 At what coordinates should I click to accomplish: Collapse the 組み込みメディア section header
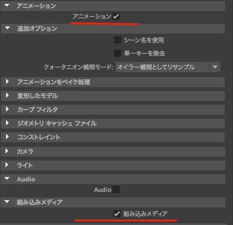[113, 202]
